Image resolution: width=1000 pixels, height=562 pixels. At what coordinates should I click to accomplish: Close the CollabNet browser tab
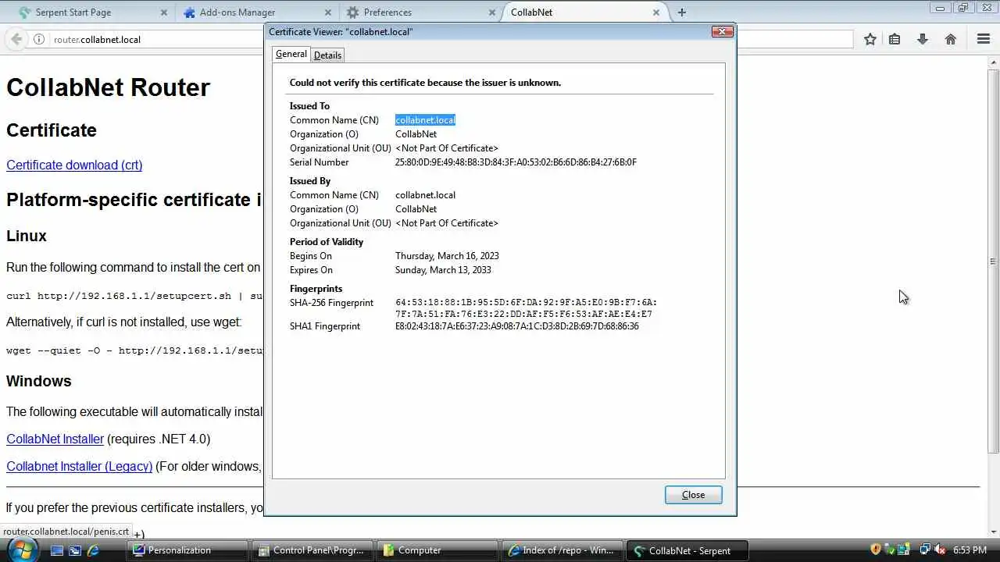click(656, 12)
